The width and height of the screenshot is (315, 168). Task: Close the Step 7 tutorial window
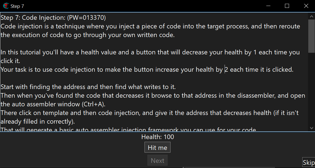306,6
